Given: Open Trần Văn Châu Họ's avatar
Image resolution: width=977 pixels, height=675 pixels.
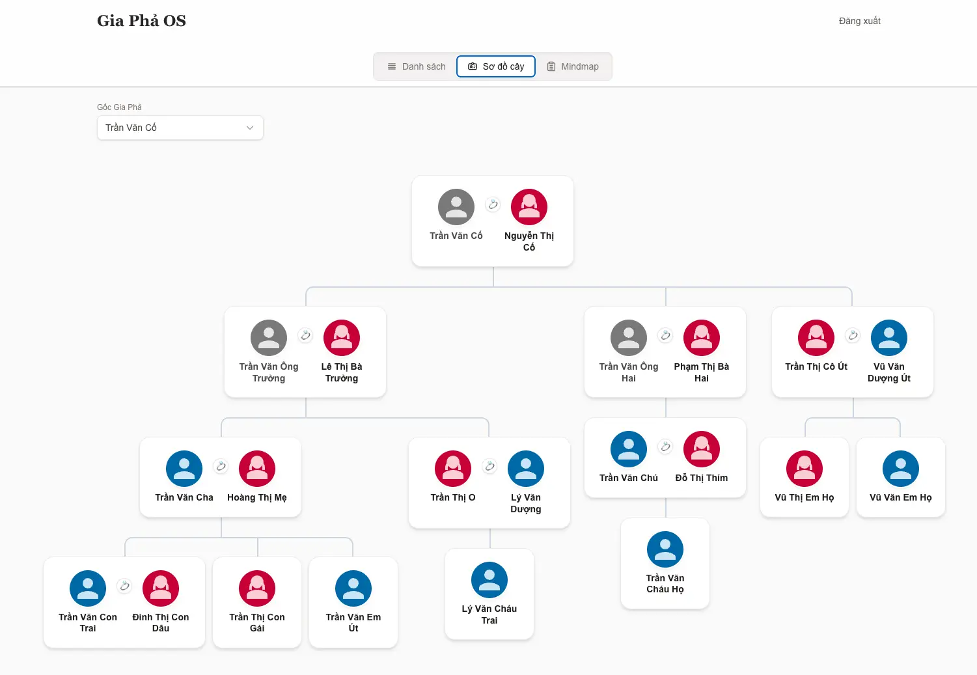Looking at the screenshot, I should (x=665, y=549).
